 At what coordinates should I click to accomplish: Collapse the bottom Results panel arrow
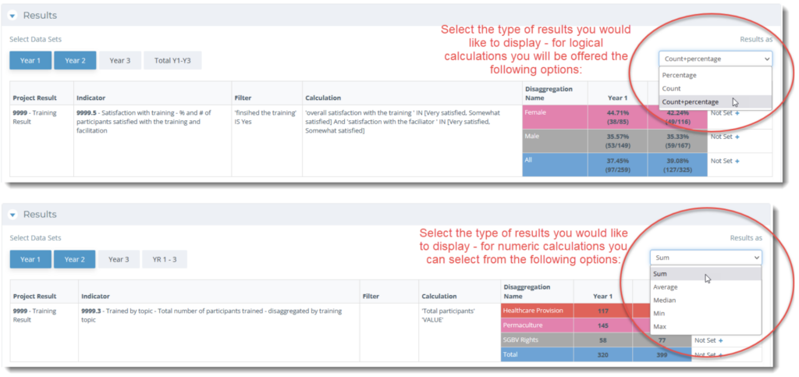click(13, 215)
